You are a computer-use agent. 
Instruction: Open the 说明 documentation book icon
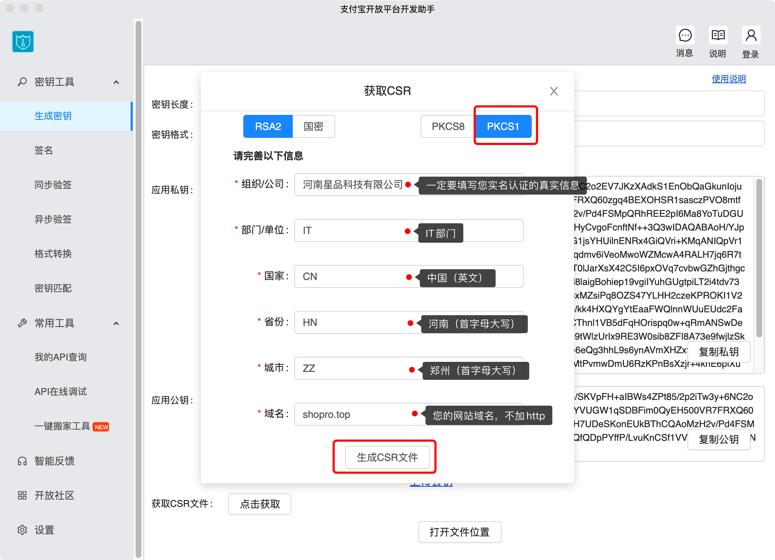coord(718,36)
